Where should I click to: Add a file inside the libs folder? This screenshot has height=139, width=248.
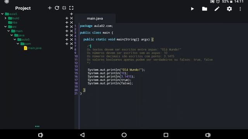coord(67,22)
